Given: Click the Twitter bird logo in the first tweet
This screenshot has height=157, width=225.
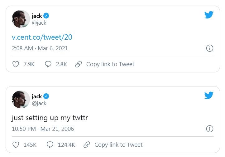Looking at the screenshot, I should click(x=209, y=15).
